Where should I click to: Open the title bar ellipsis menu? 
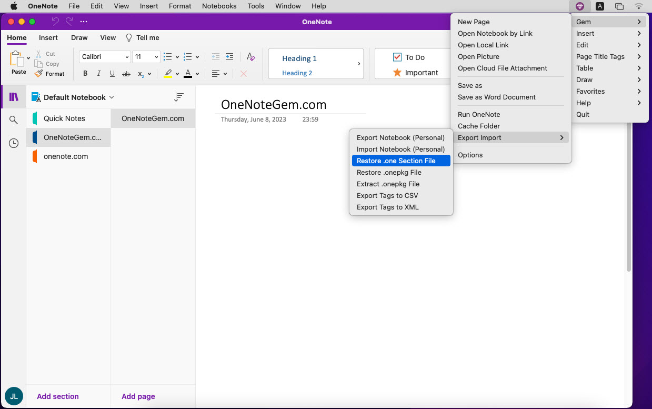pyautogui.click(x=84, y=22)
